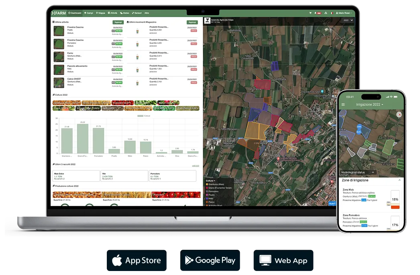Click the Pomodoro 22.37% crop swatch

[x=122, y=103]
